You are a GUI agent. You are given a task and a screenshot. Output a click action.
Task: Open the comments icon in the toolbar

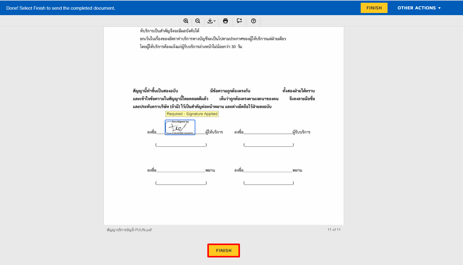pyautogui.click(x=239, y=21)
